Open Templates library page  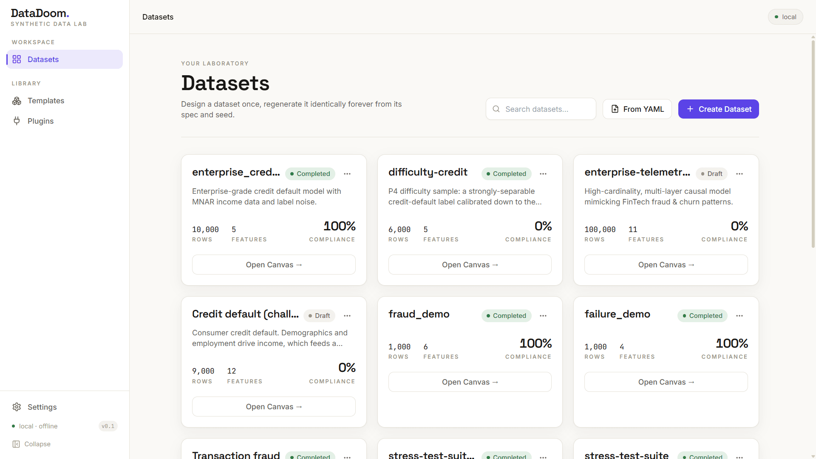65,101
